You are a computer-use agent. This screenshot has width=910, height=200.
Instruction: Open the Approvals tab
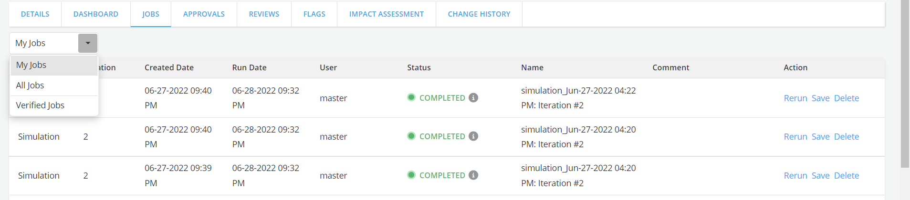204,14
